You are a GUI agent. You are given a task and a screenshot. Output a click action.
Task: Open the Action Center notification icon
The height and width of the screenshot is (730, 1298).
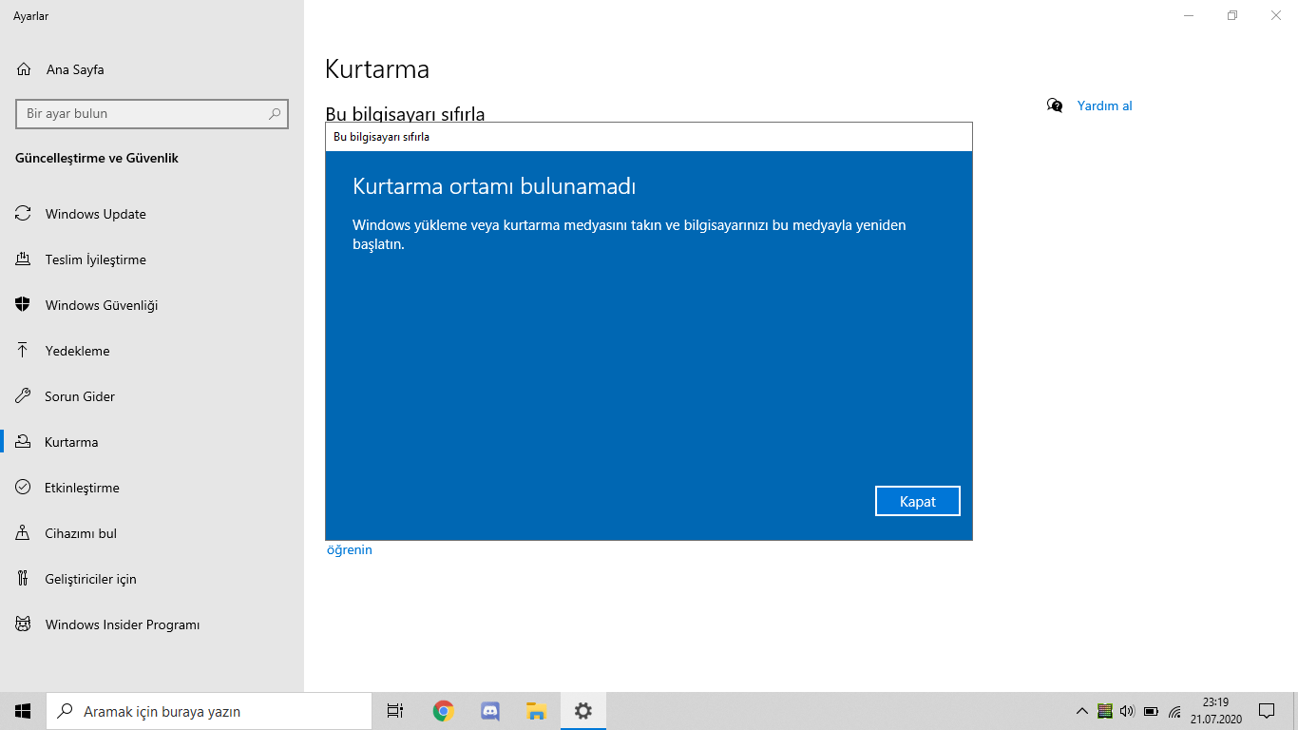coord(1266,711)
